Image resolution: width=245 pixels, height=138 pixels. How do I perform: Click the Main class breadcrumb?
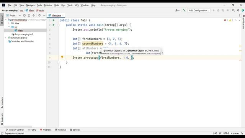point(30,10)
